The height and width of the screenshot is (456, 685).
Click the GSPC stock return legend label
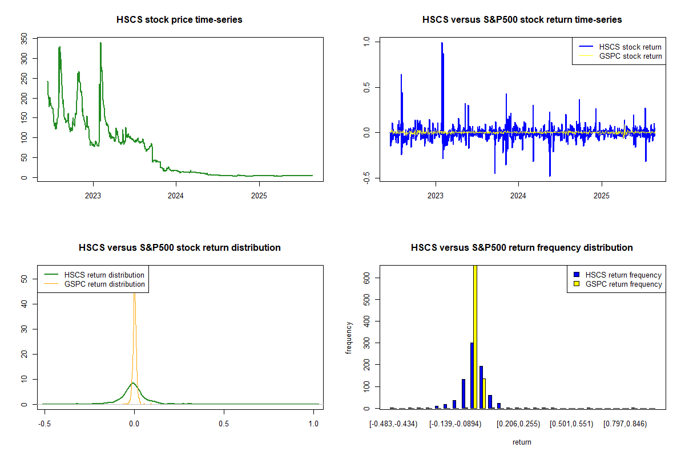[x=630, y=56]
